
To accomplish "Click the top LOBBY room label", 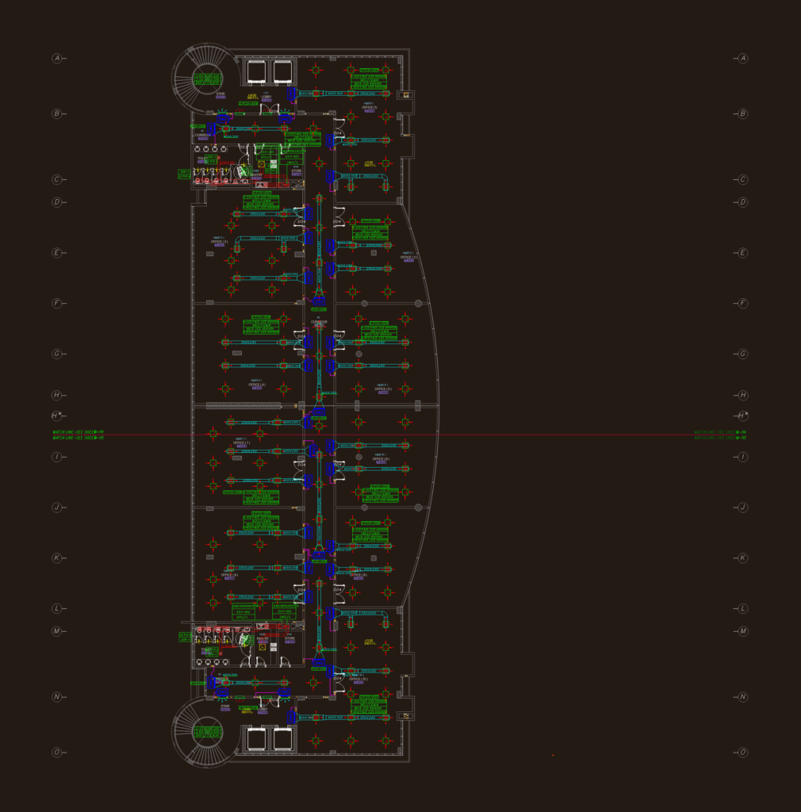I will click(266, 96).
